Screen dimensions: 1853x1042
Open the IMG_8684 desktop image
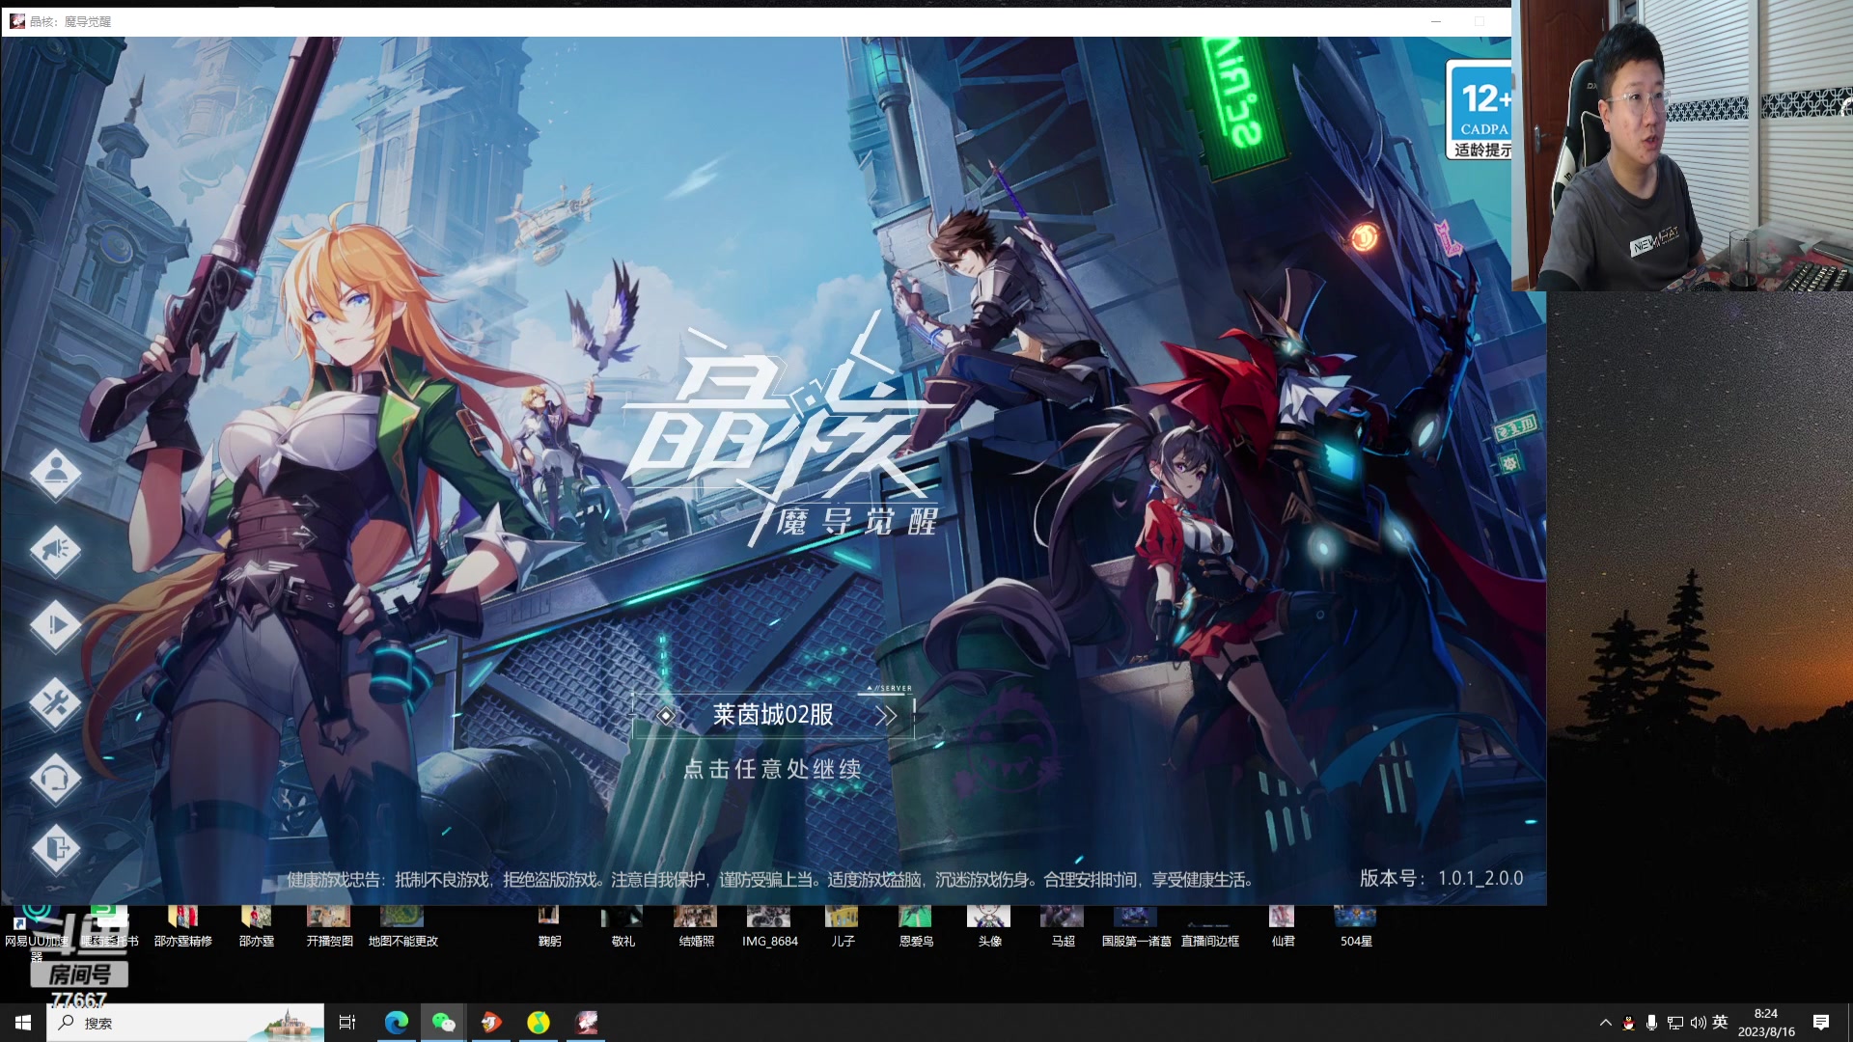click(769, 926)
